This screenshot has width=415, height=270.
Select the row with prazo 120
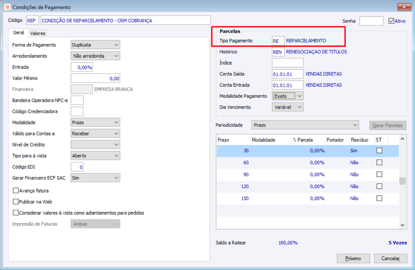point(308,186)
